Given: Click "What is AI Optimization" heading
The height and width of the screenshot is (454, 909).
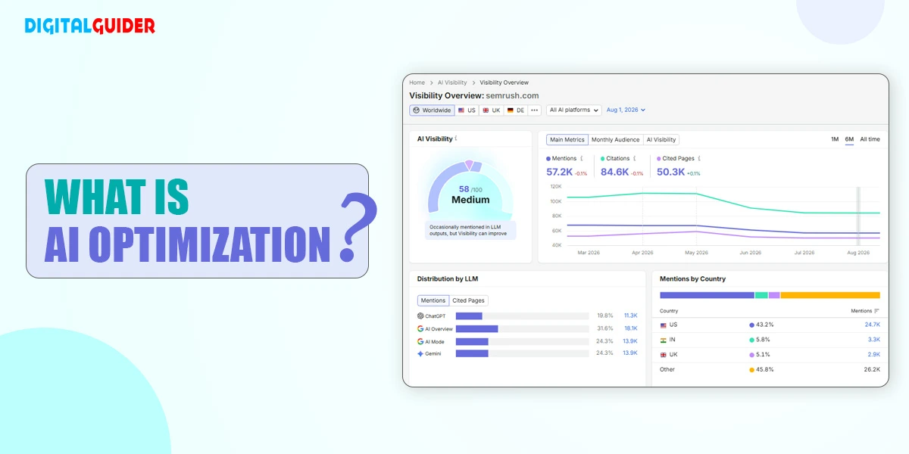Looking at the screenshot, I should coord(187,221).
